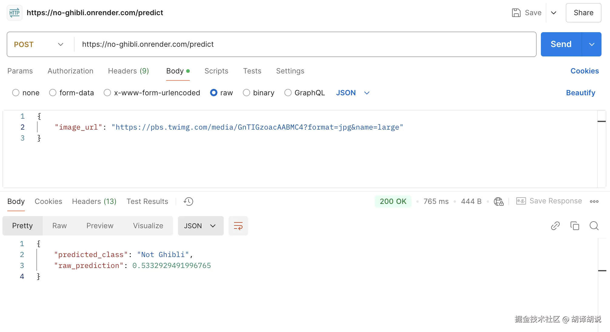The height and width of the screenshot is (332, 610).
Task: Click the request editor scrollbar marker
Action: coord(601,121)
